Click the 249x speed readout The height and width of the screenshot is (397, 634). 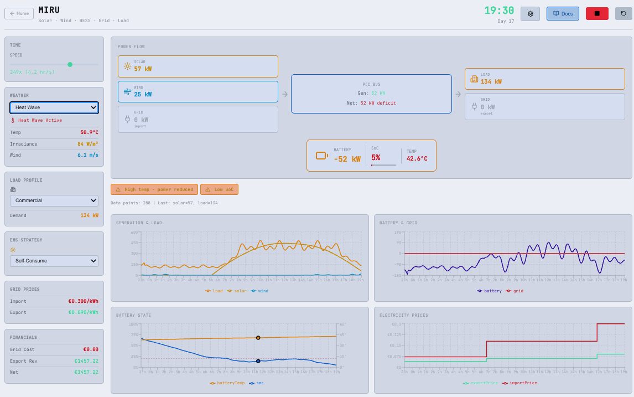32,72
